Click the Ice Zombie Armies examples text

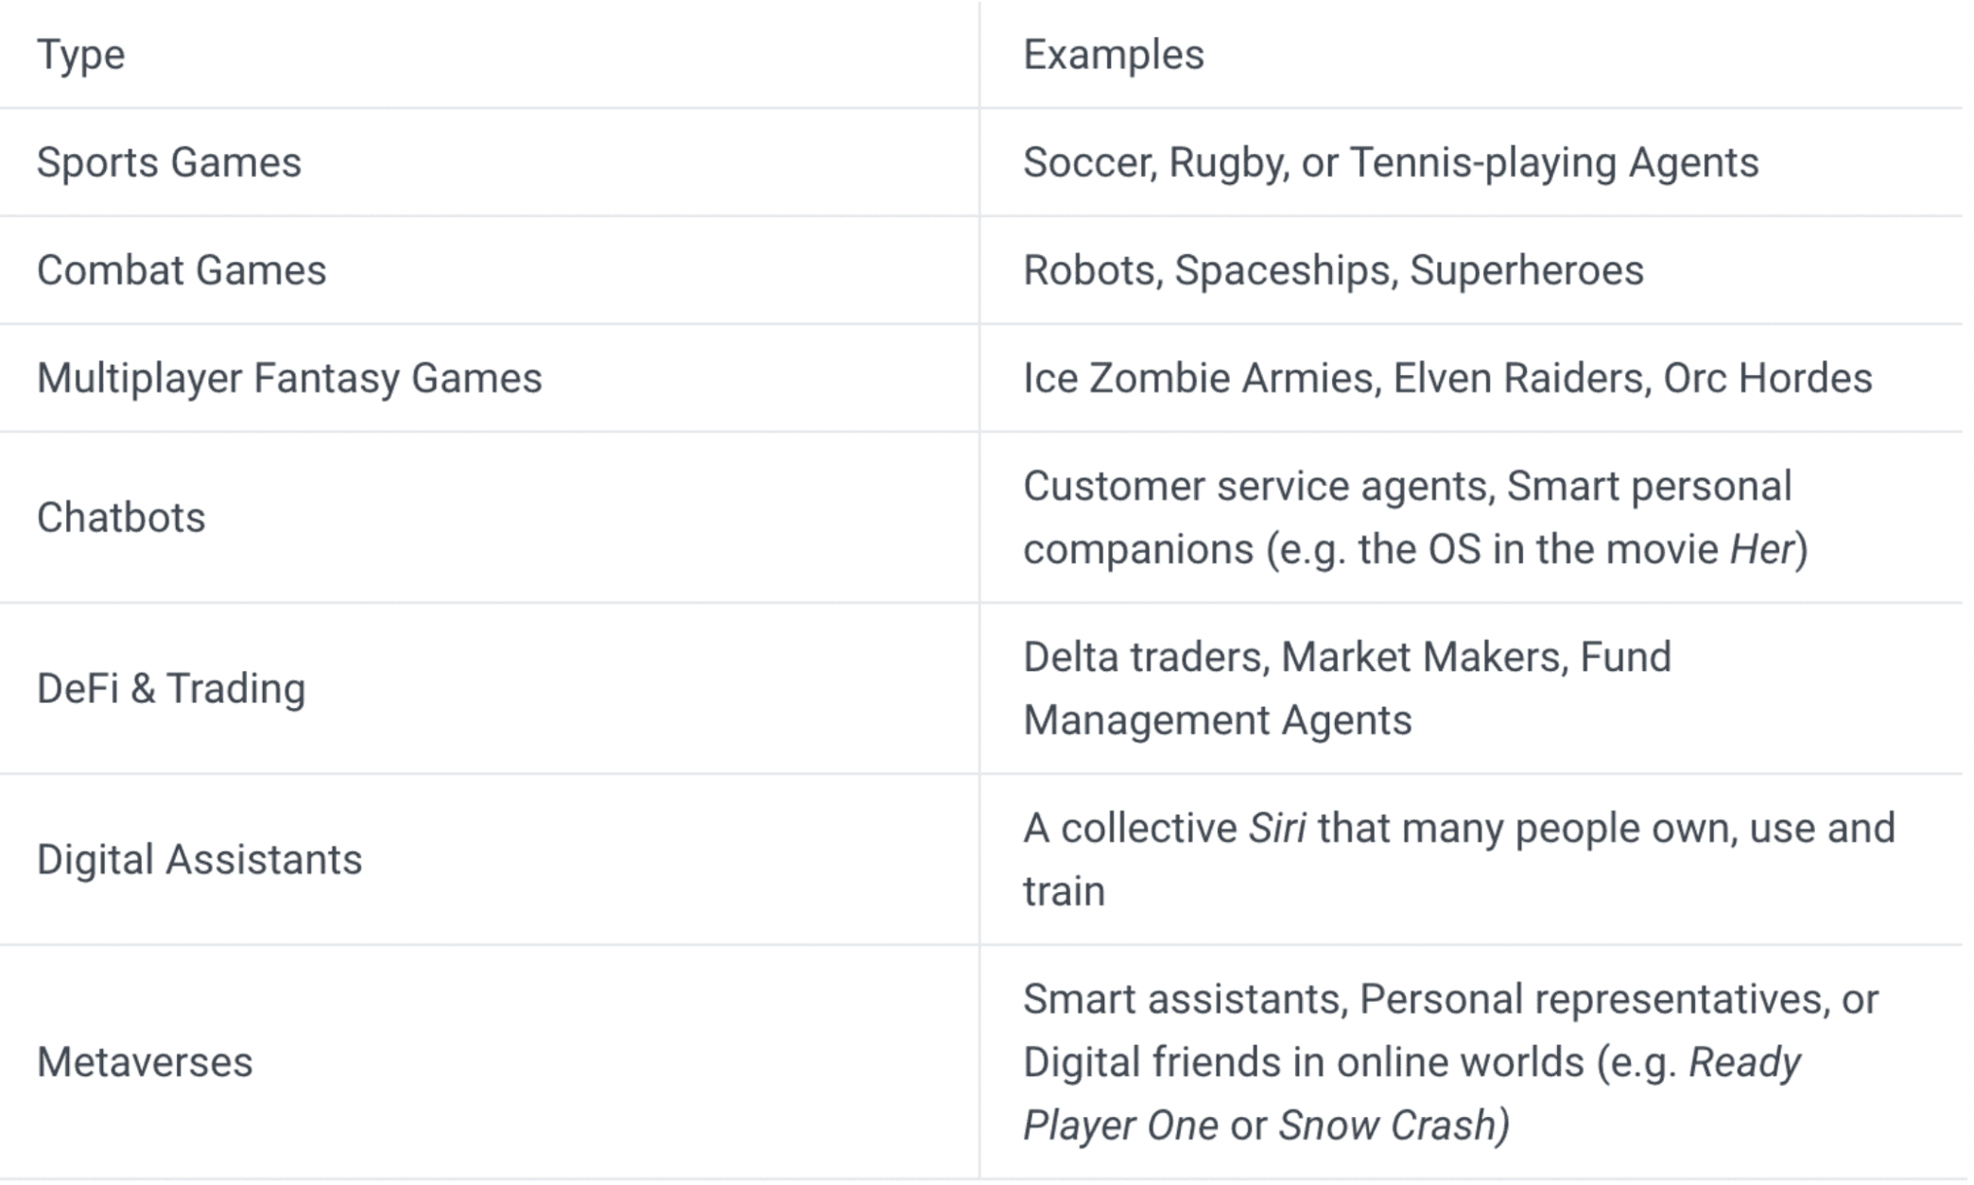click(x=1447, y=378)
